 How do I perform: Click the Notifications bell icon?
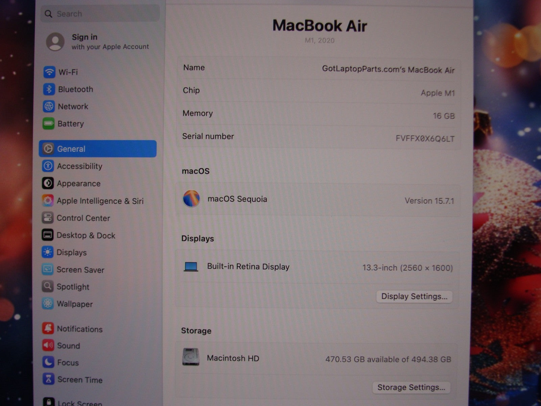pos(48,328)
